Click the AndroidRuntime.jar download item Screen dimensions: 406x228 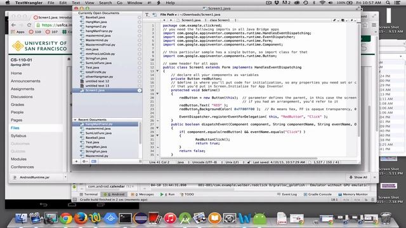[34, 177]
